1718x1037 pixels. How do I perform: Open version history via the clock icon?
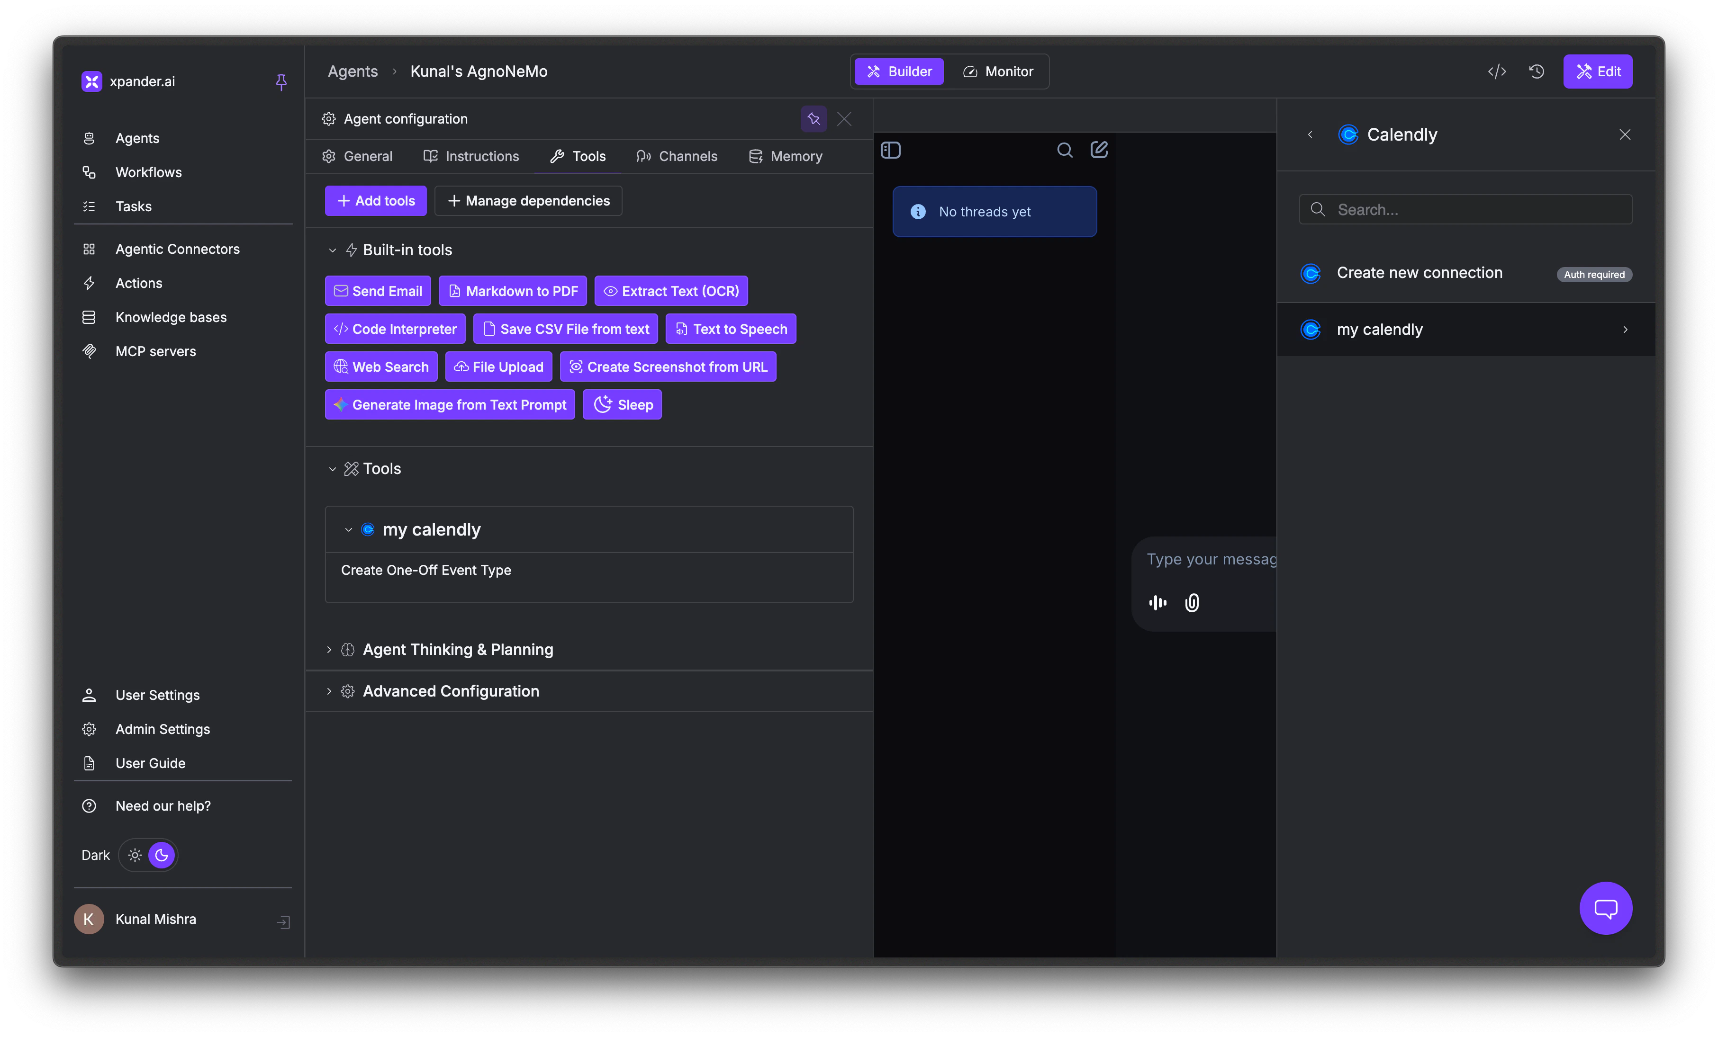click(x=1537, y=71)
